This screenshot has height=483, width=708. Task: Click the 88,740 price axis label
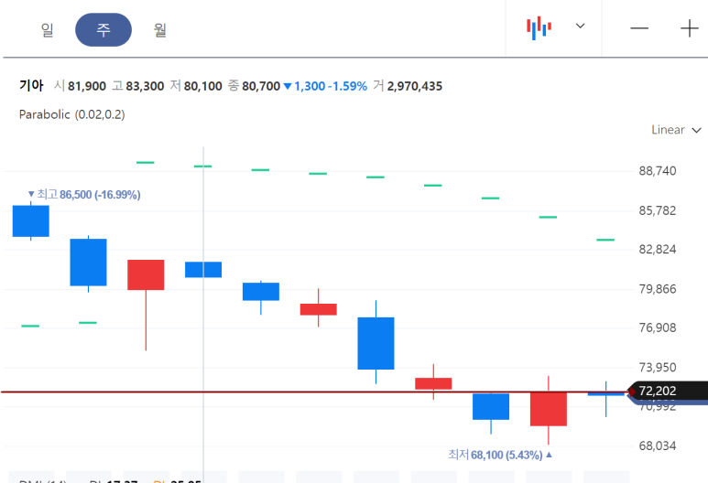658,171
